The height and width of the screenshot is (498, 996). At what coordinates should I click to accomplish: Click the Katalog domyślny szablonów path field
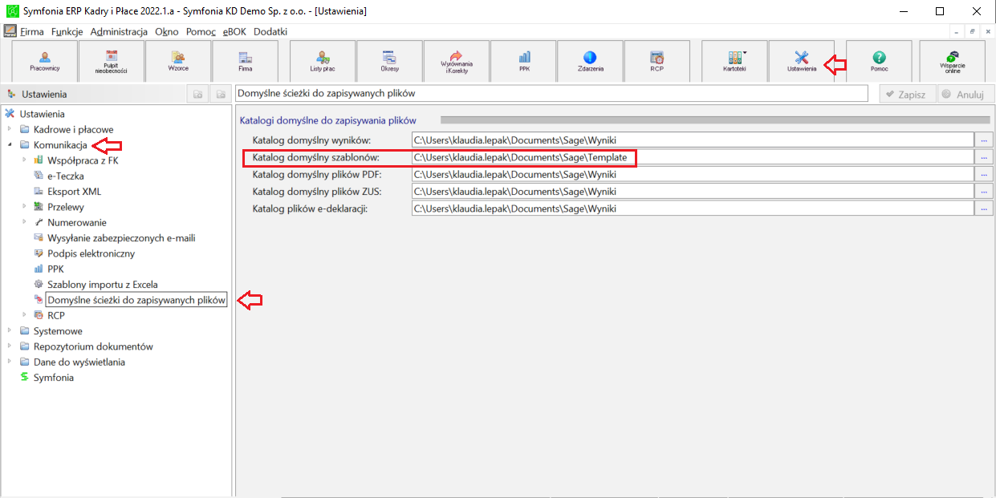pos(692,157)
